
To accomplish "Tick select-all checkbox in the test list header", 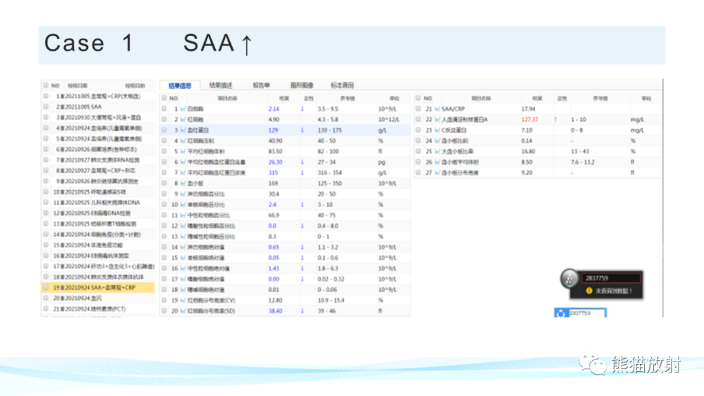I will click(x=46, y=85).
